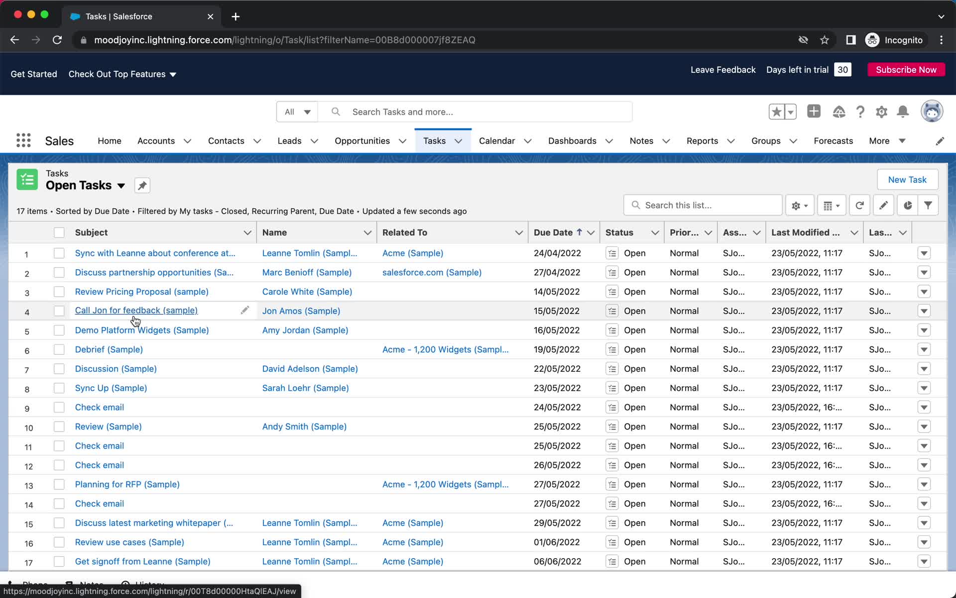Bookmark this page with the star
The width and height of the screenshot is (956, 598).
point(825,40)
